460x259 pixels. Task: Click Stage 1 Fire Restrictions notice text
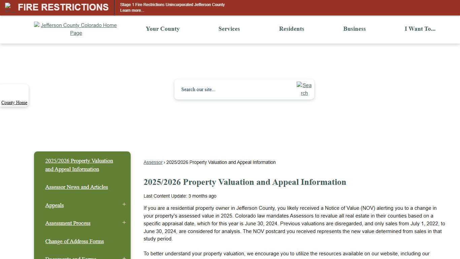point(172,4)
